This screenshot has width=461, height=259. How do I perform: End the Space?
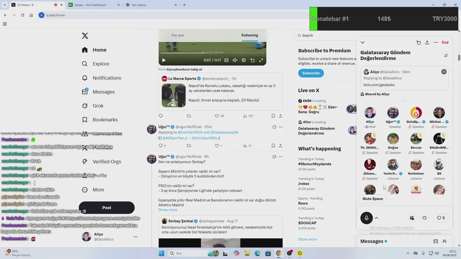(x=445, y=42)
